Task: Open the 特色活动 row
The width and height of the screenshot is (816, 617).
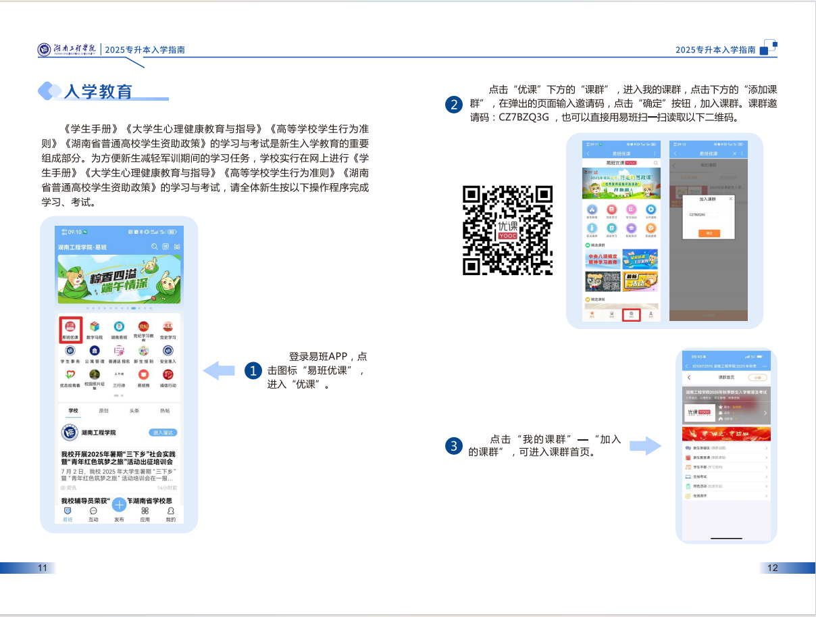Action: (x=727, y=486)
